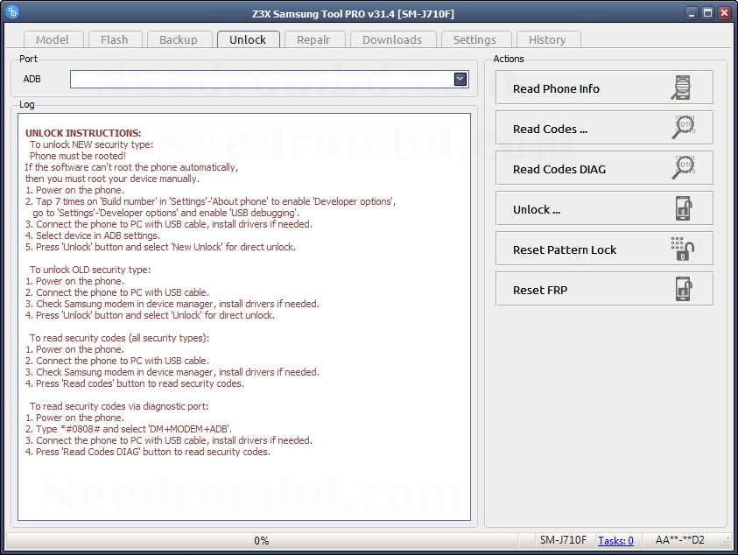Close the Z3X Samsung Tool window
This screenshot has height=555, width=738.
click(x=724, y=13)
